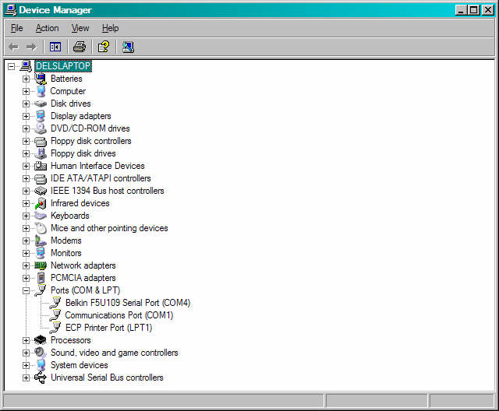Click the Print toolbar icon

tap(79, 47)
